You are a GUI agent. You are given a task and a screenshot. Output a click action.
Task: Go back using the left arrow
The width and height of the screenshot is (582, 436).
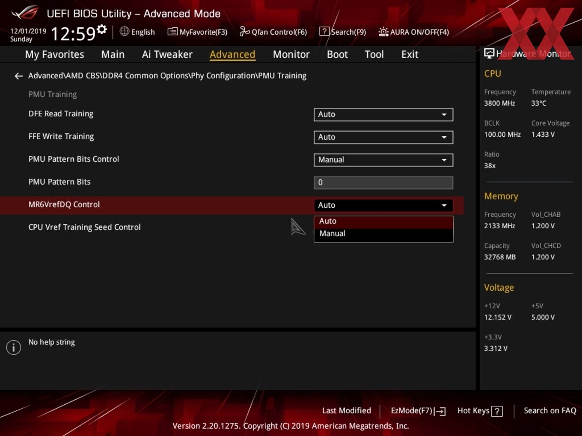pyautogui.click(x=18, y=76)
